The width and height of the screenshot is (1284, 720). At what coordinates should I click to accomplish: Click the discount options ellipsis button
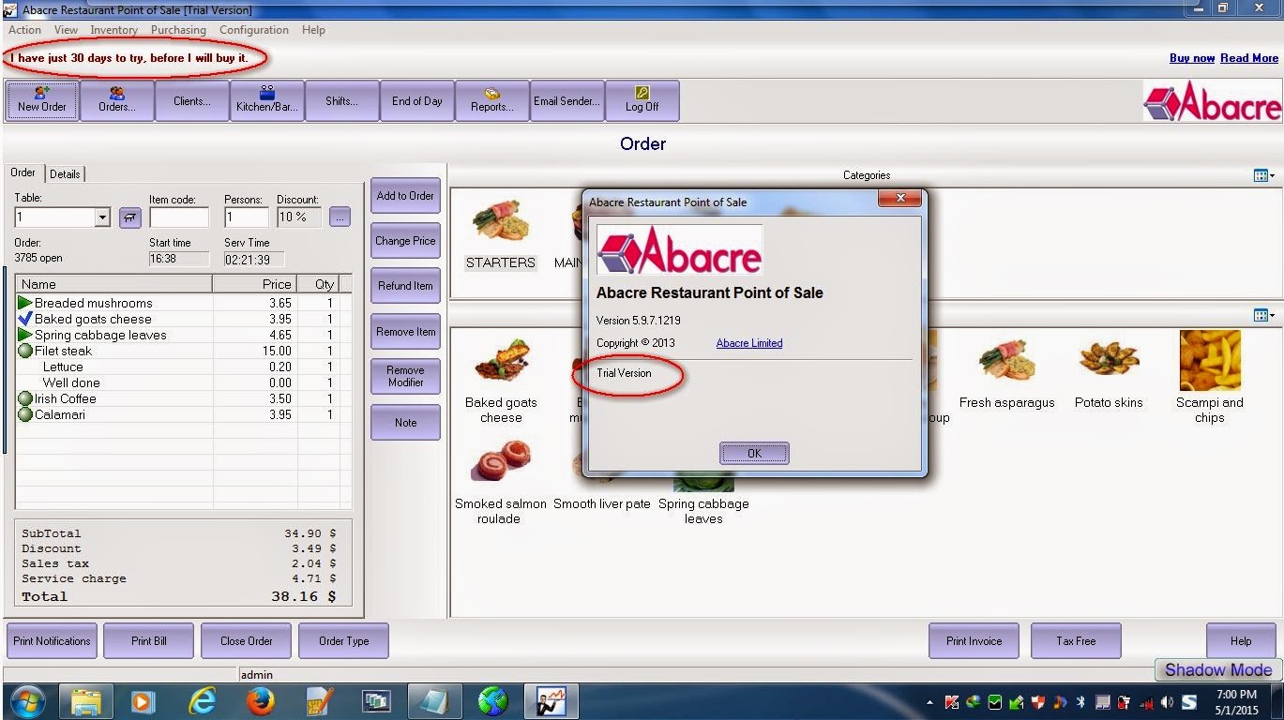339,217
